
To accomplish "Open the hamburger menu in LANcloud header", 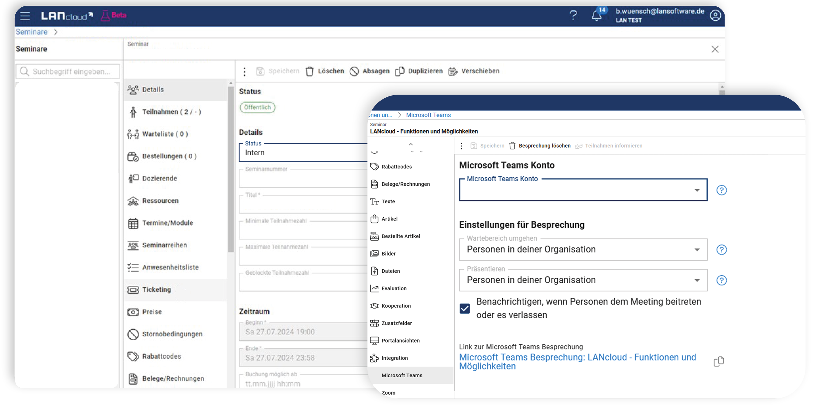I will click(25, 16).
